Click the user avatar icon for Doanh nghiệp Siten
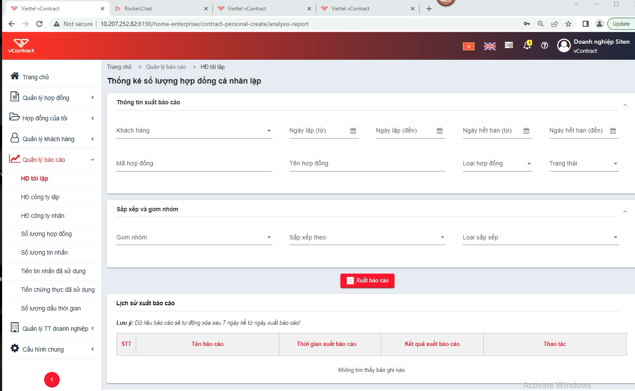 [x=564, y=45]
